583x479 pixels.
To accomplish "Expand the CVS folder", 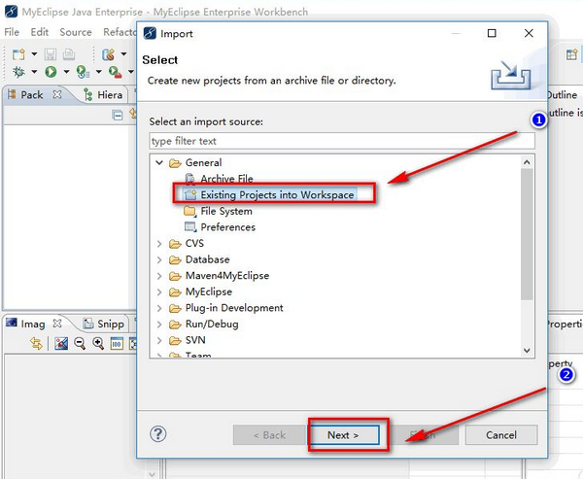I will pyautogui.click(x=159, y=244).
